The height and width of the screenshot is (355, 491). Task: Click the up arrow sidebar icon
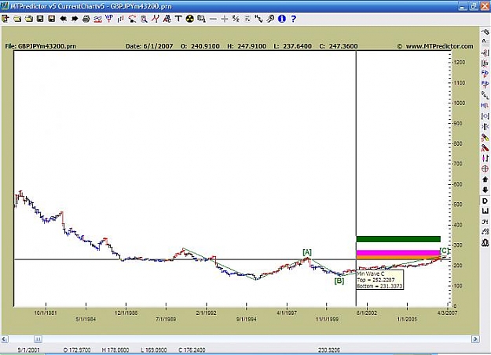pyautogui.click(x=485, y=179)
